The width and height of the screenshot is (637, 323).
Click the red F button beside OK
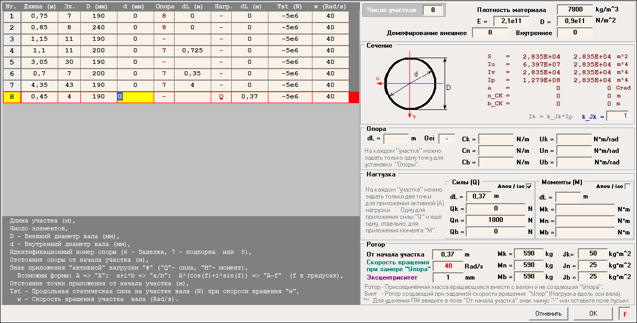click(624, 314)
